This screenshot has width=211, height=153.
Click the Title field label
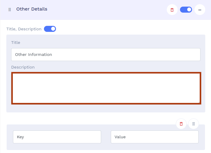coord(16,43)
